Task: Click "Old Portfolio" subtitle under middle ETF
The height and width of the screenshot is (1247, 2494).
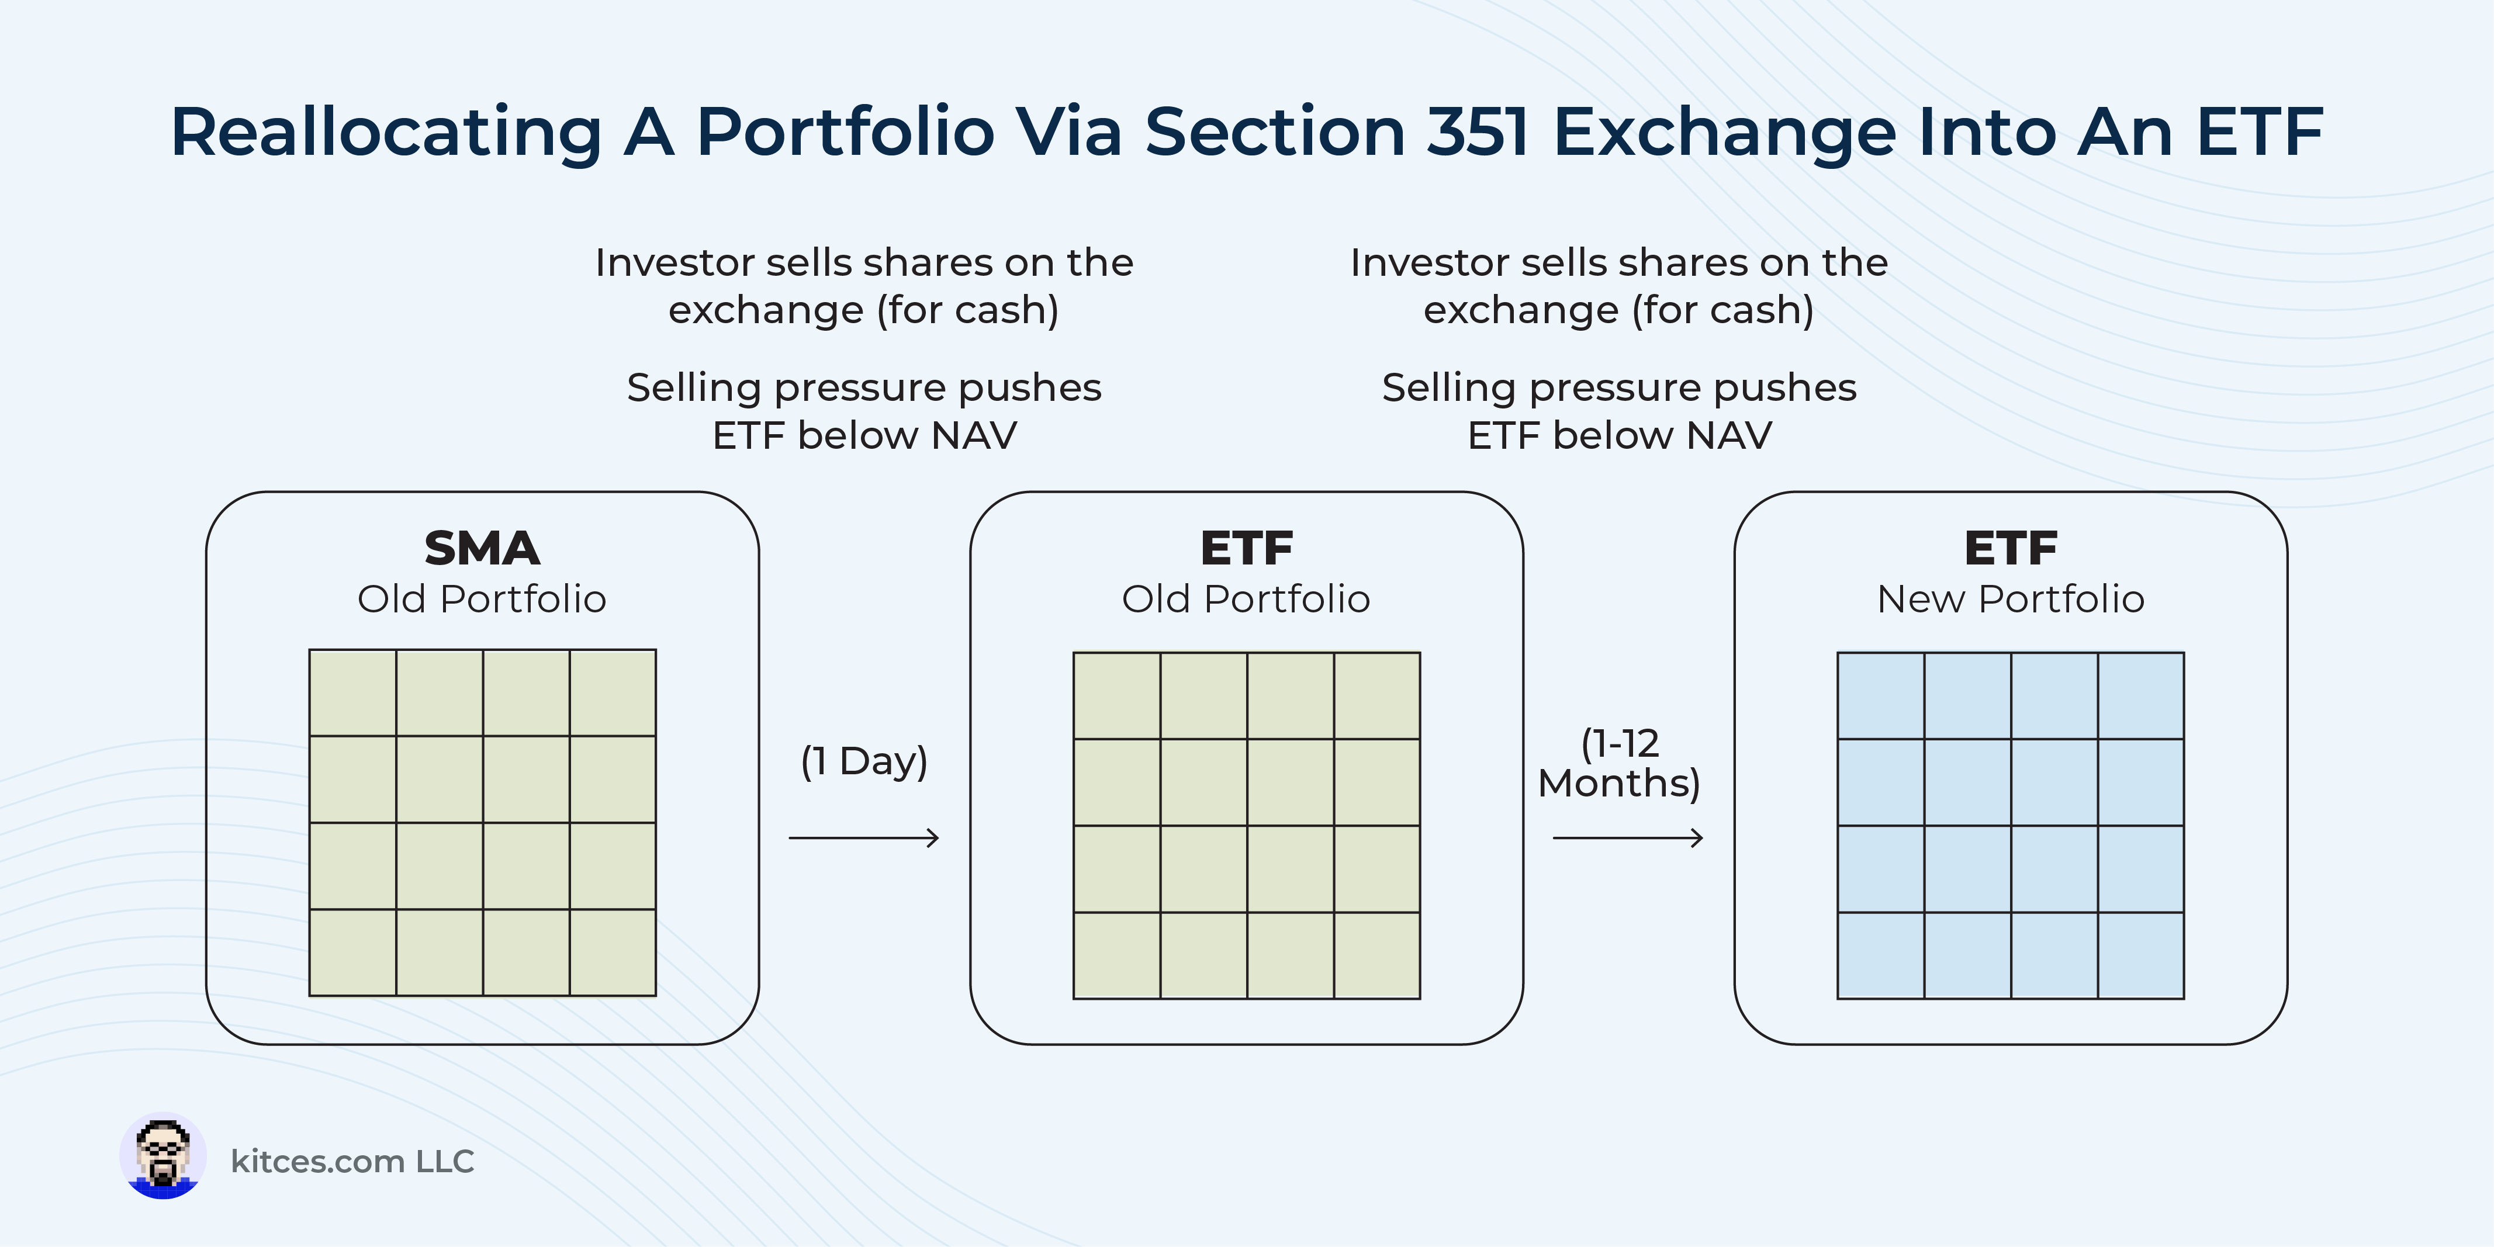Action: coord(1246,598)
